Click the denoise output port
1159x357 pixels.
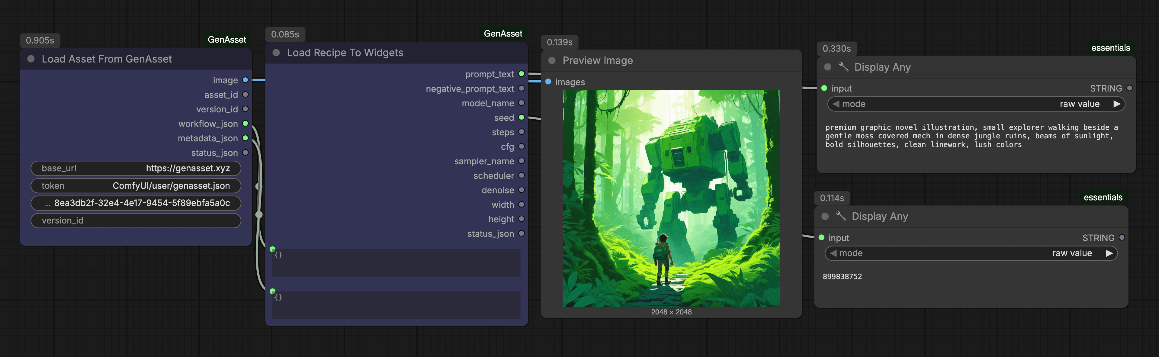click(x=522, y=190)
